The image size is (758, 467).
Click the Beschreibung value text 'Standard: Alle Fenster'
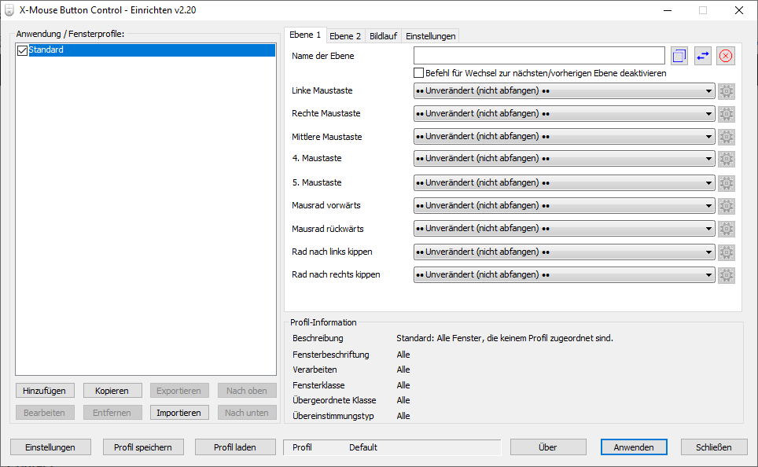click(505, 338)
